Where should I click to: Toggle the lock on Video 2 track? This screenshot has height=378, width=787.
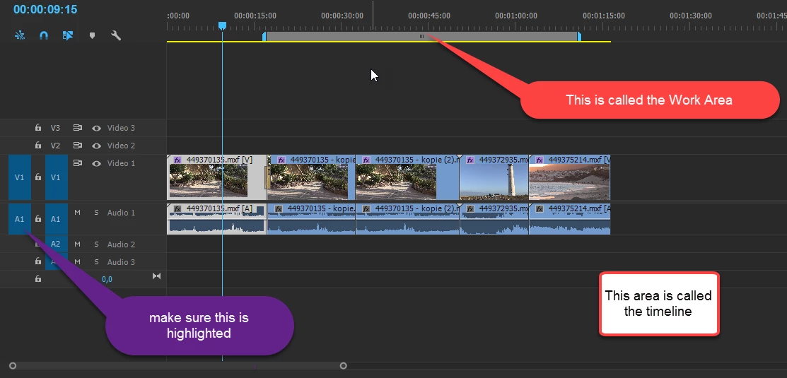[38, 146]
